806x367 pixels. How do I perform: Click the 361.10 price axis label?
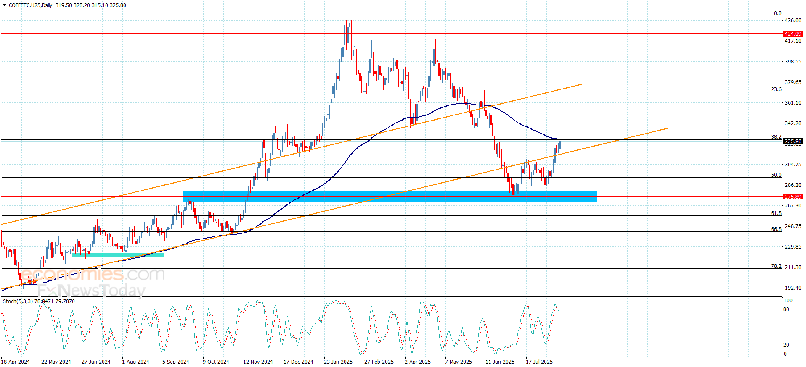[793, 103]
